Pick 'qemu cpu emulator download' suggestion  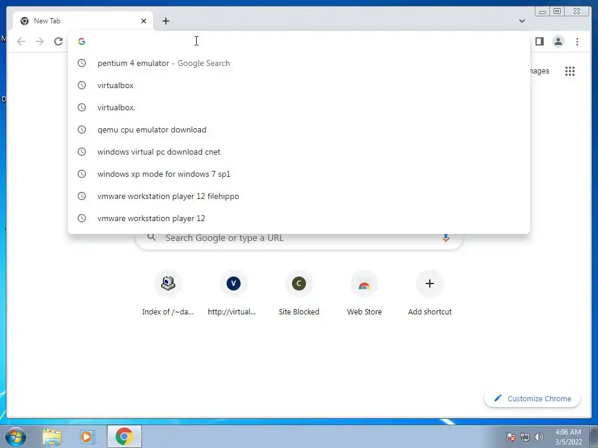point(299,129)
